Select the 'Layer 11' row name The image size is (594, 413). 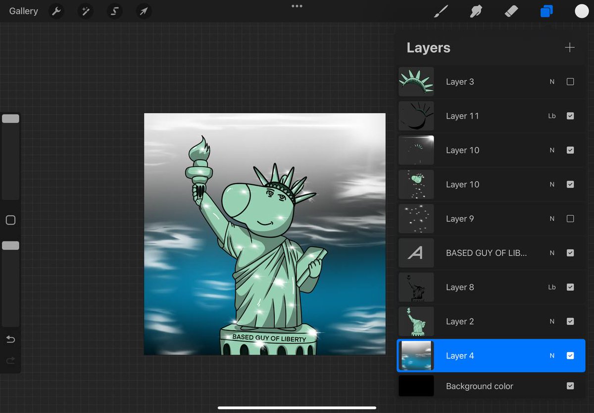(462, 116)
